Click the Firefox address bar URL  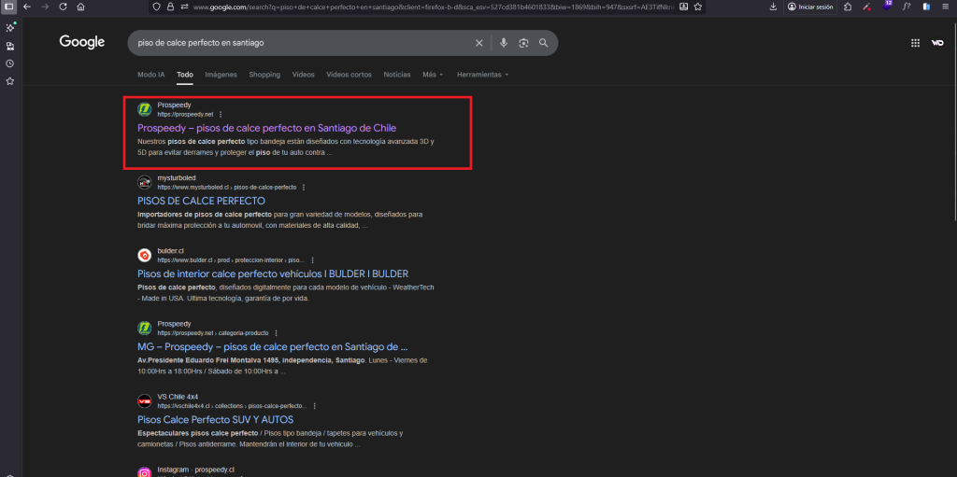click(x=434, y=7)
